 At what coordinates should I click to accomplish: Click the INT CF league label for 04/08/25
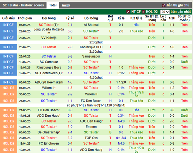[x=8, y=25]
